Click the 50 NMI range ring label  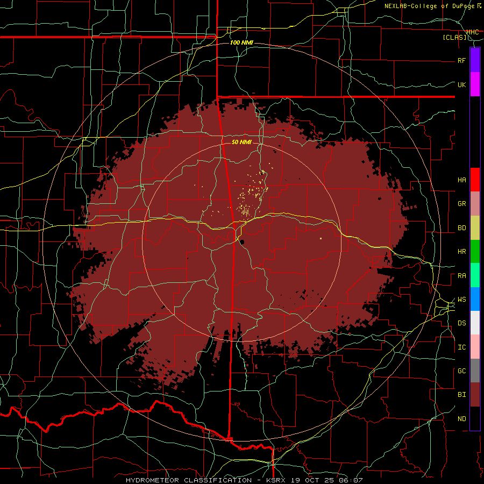click(x=241, y=143)
